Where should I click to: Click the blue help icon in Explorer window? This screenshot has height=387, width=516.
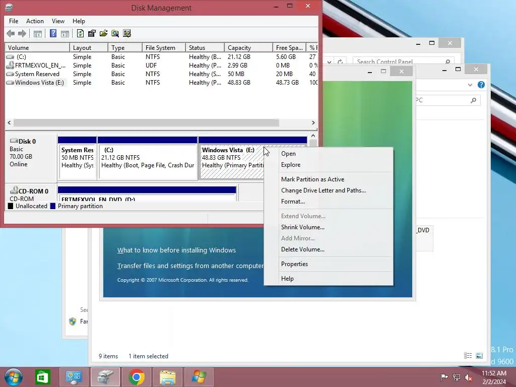[x=481, y=85]
